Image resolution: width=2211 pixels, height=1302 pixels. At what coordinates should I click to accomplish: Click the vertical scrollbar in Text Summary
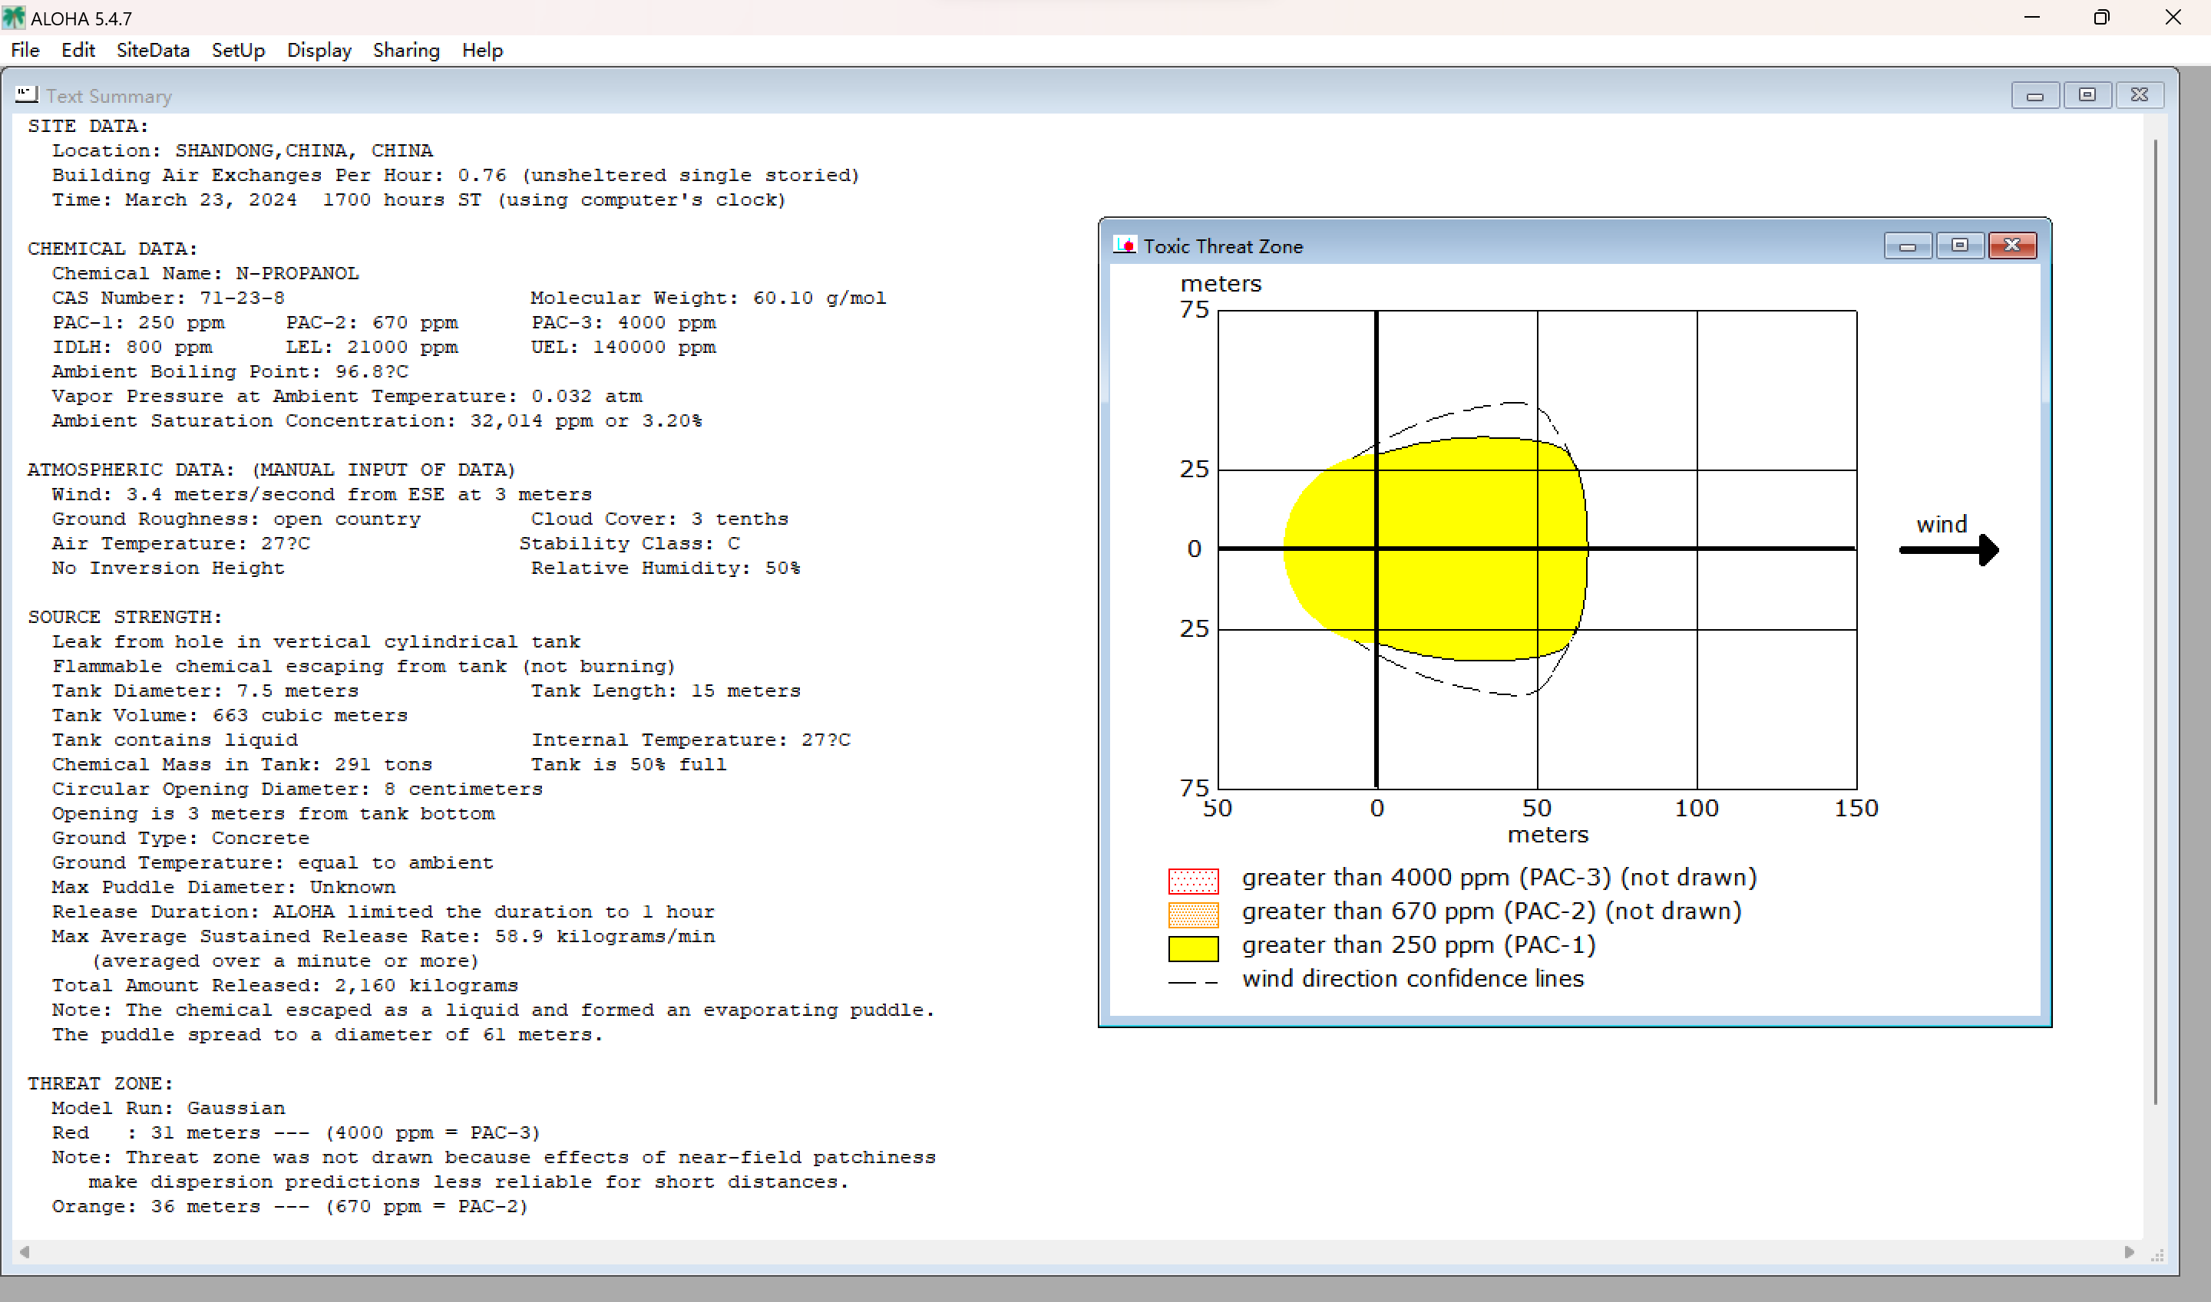(2155, 621)
